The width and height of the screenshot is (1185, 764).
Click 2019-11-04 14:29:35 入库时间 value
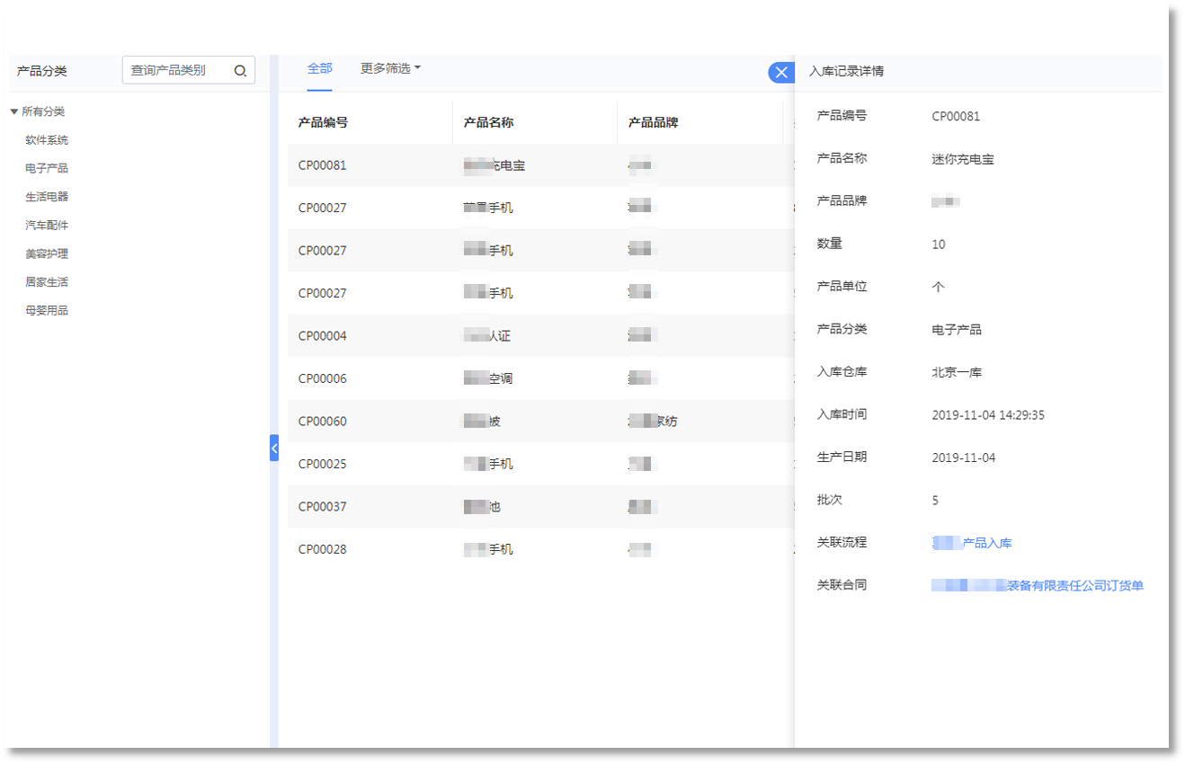(x=988, y=415)
